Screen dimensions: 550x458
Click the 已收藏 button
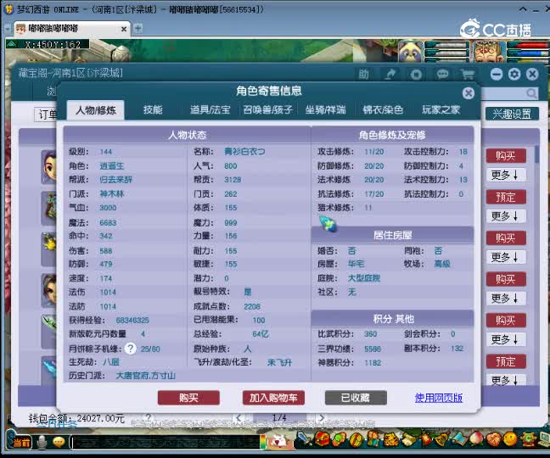356,398
